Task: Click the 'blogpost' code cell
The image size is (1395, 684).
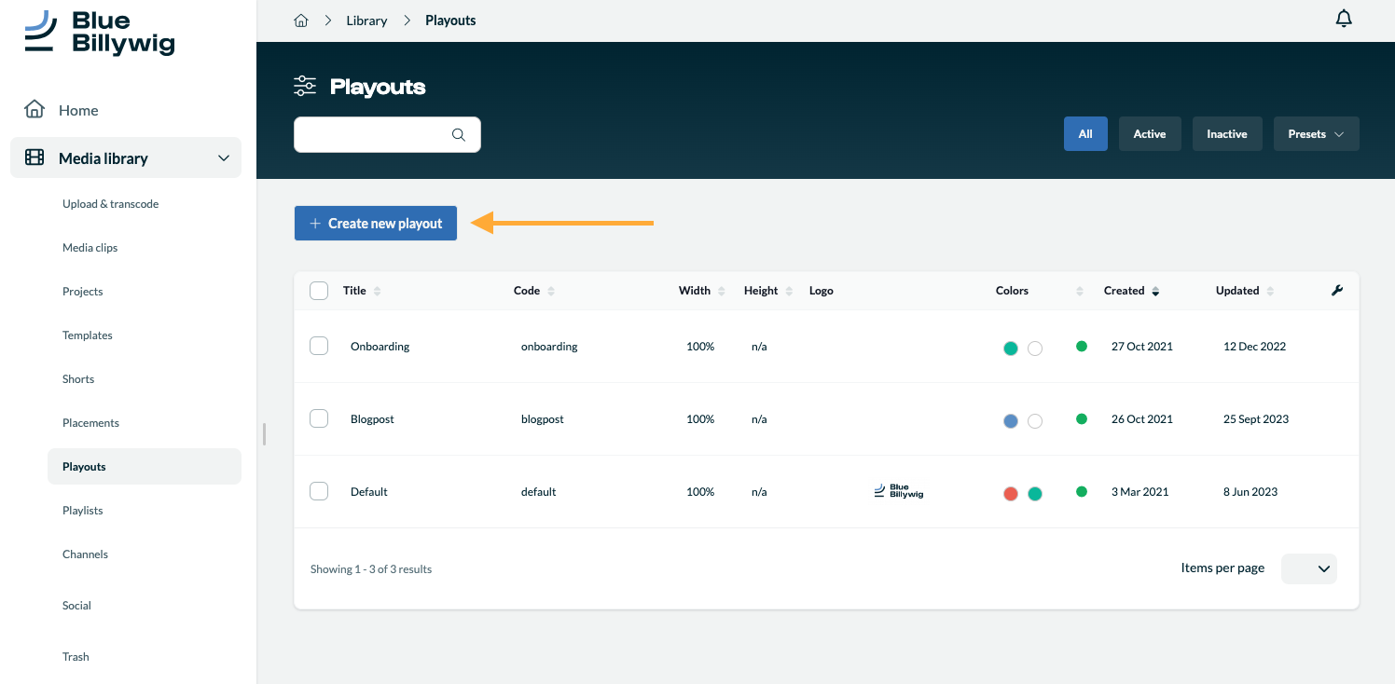Action: pos(543,419)
